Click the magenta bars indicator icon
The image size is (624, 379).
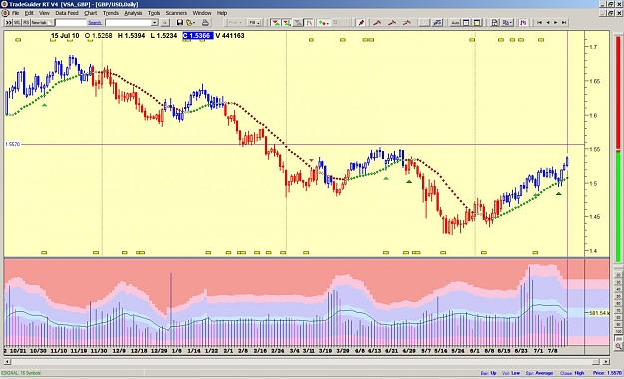coord(523,23)
